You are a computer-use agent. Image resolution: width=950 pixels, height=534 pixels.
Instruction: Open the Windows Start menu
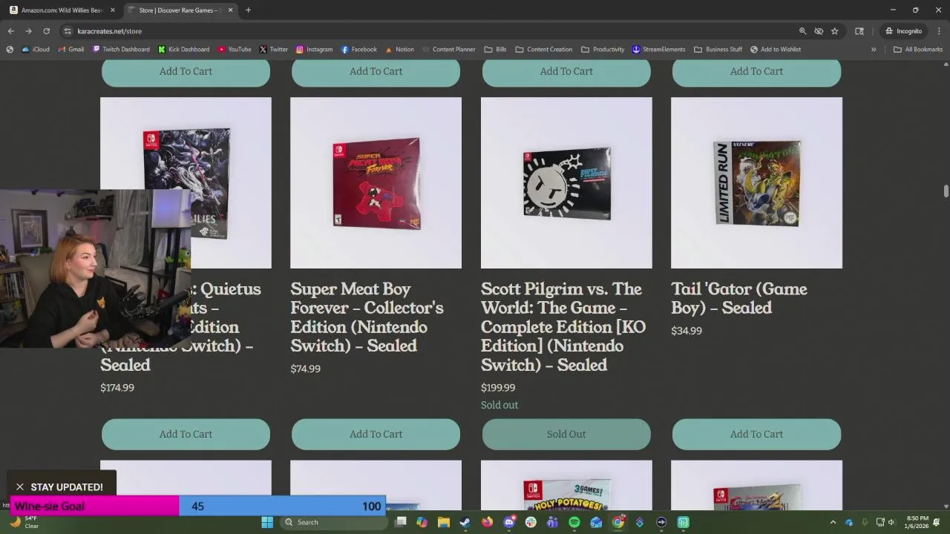click(267, 522)
